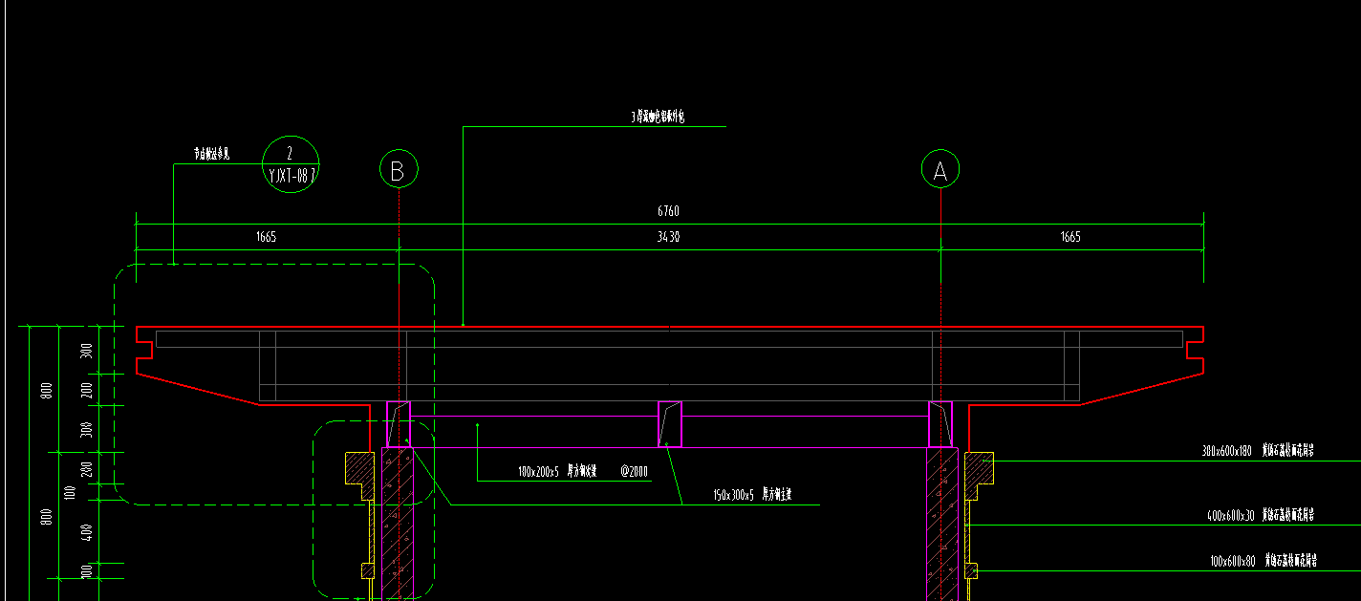The image size is (1361, 601).
Task: Pick the right magenta beam section at axis A
Action: coord(941,424)
